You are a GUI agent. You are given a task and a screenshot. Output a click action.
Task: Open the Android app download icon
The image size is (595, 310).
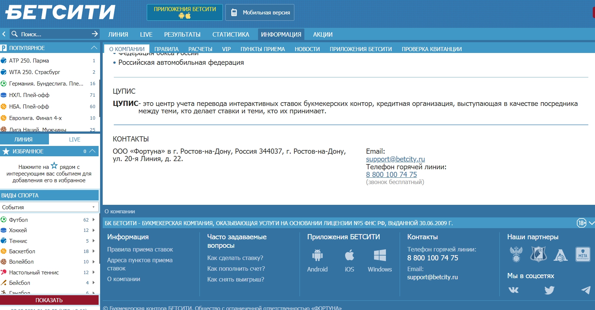coord(317,256)
